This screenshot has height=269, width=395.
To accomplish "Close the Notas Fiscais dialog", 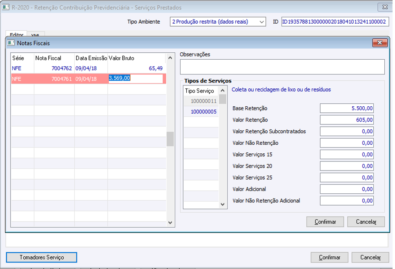I will tap(379, 43).
